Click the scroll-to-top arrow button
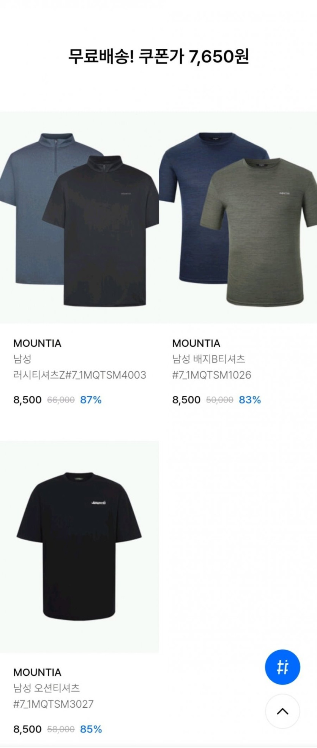This screenshot has height=748, width=317. [x=282, y=711]
